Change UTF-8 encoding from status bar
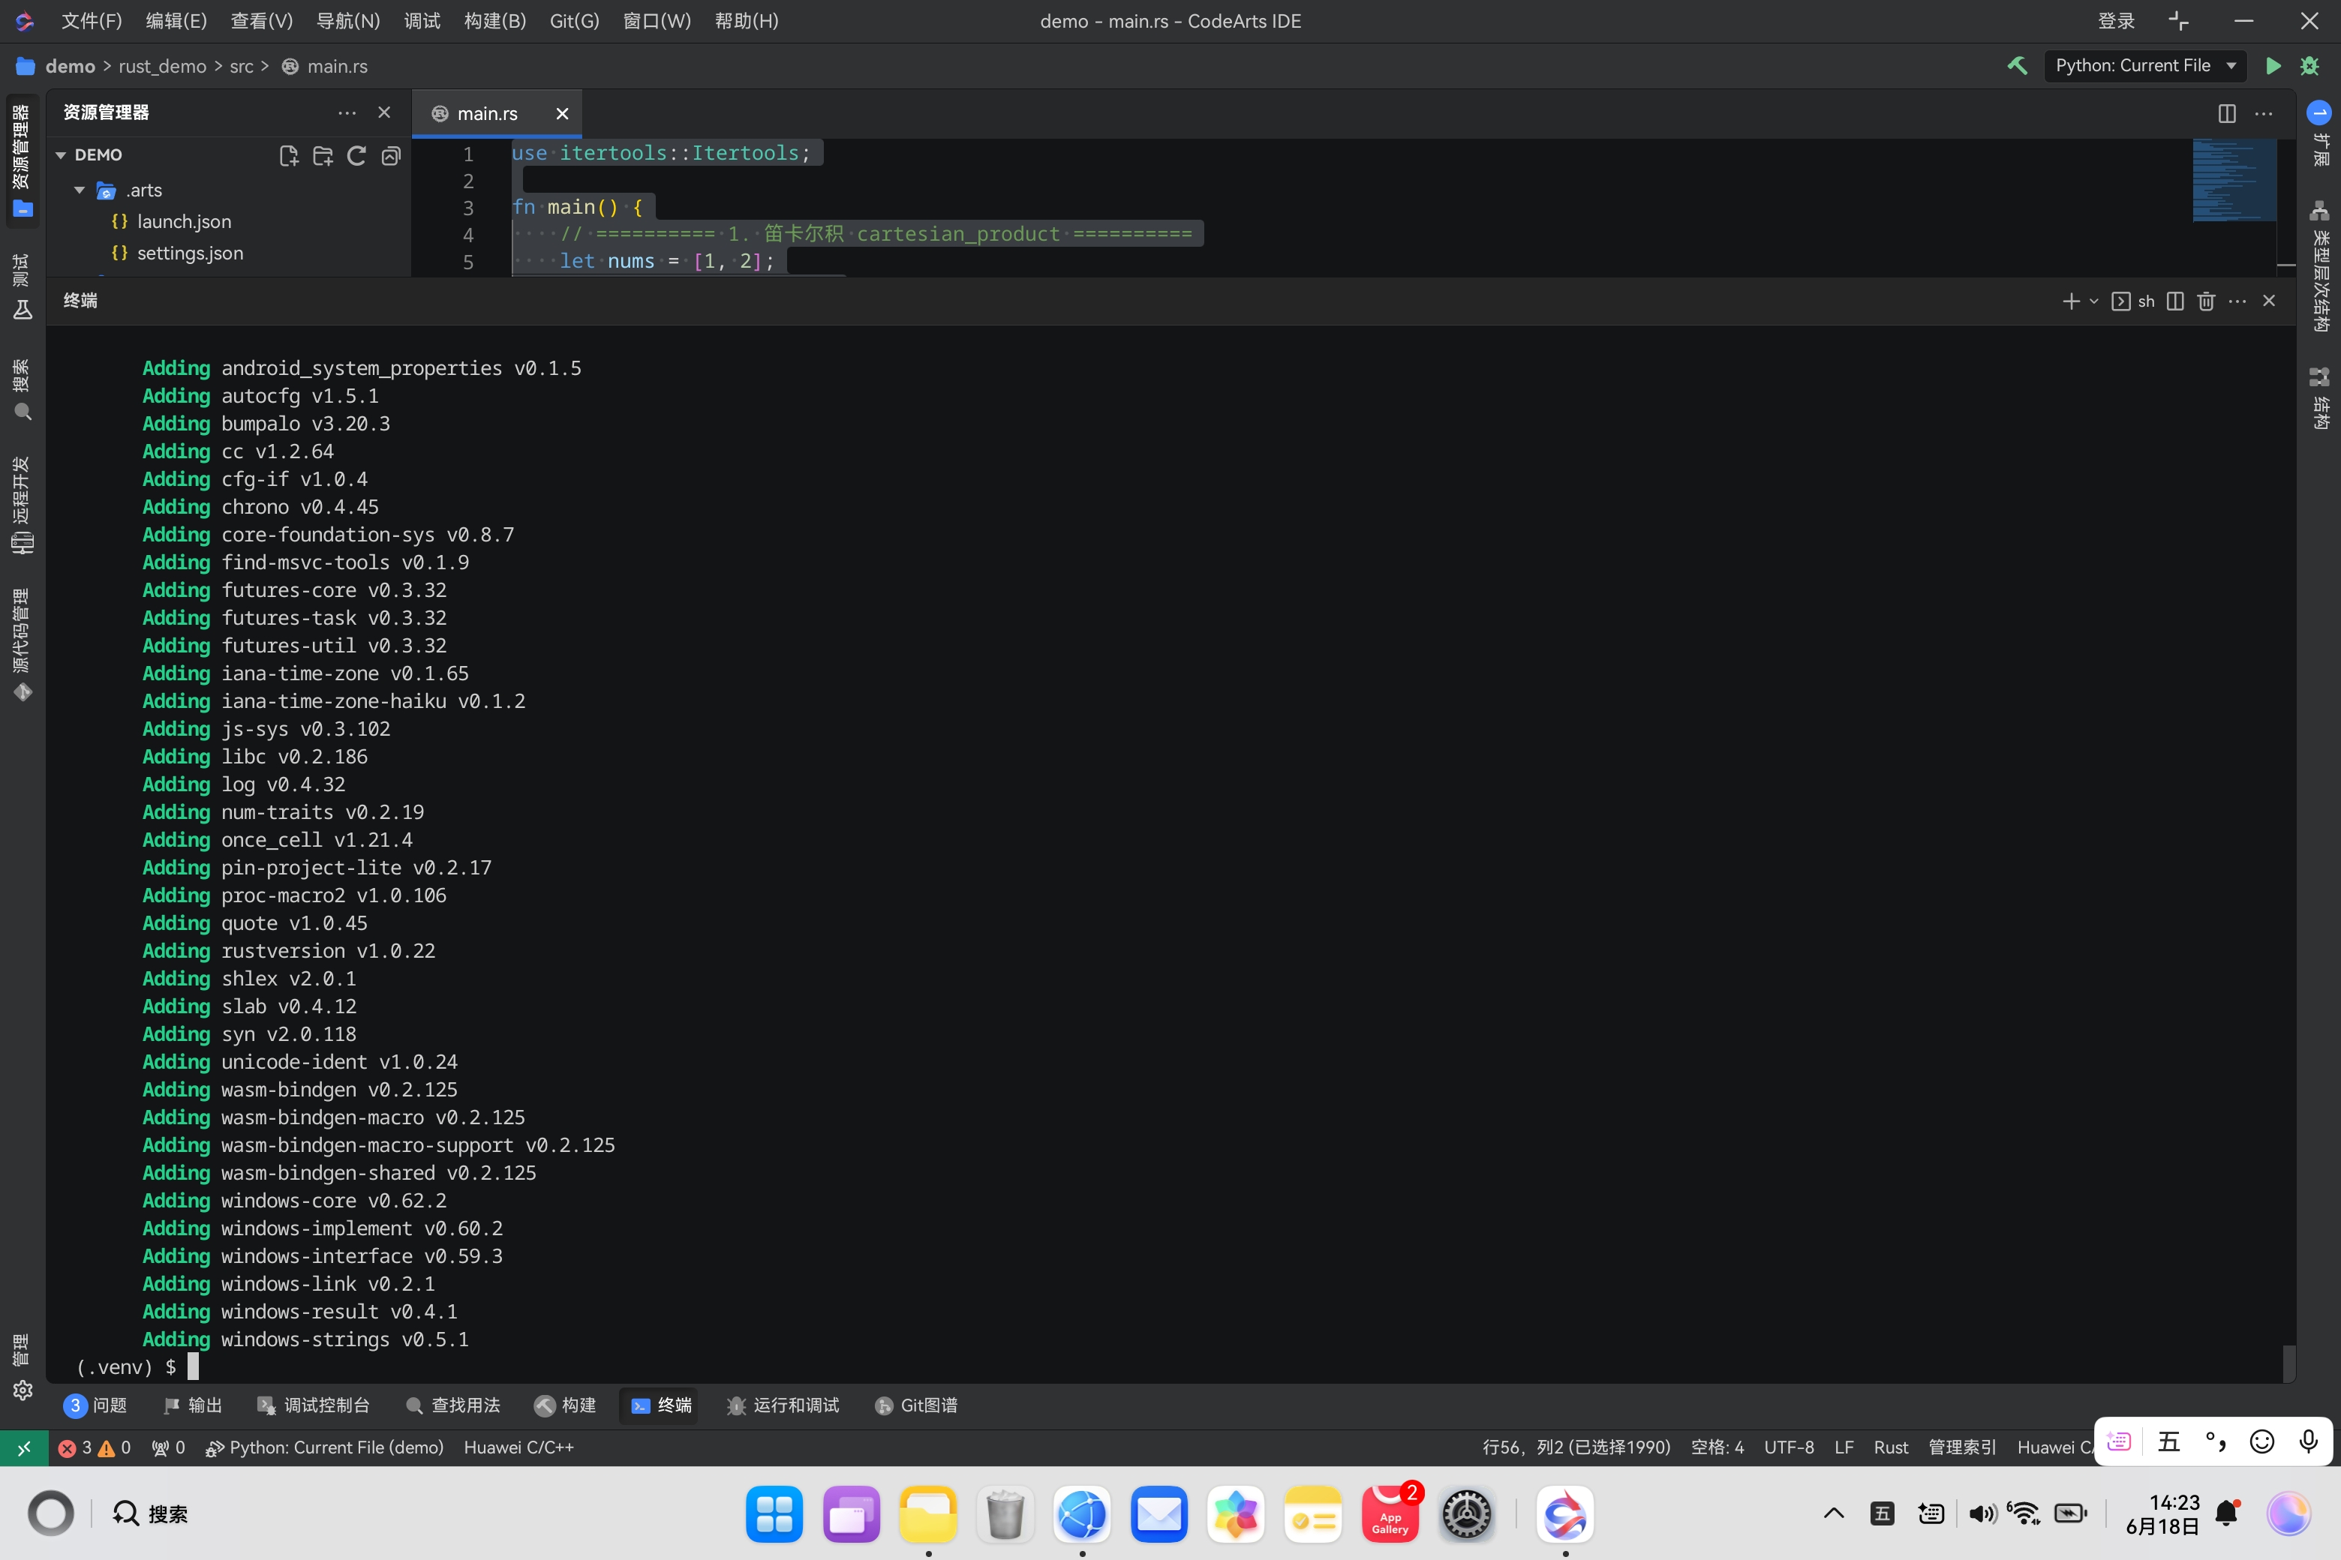This screenshot has width=2341, height=1560. [1789, 1447]
